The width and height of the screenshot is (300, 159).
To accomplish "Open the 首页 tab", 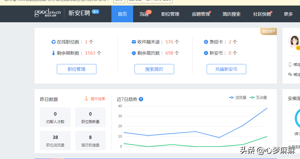I will click(x=122, y=14).
